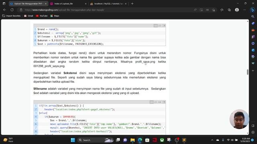
Task: Close the Index of /upload_file tab
Action: click(86, 4)
